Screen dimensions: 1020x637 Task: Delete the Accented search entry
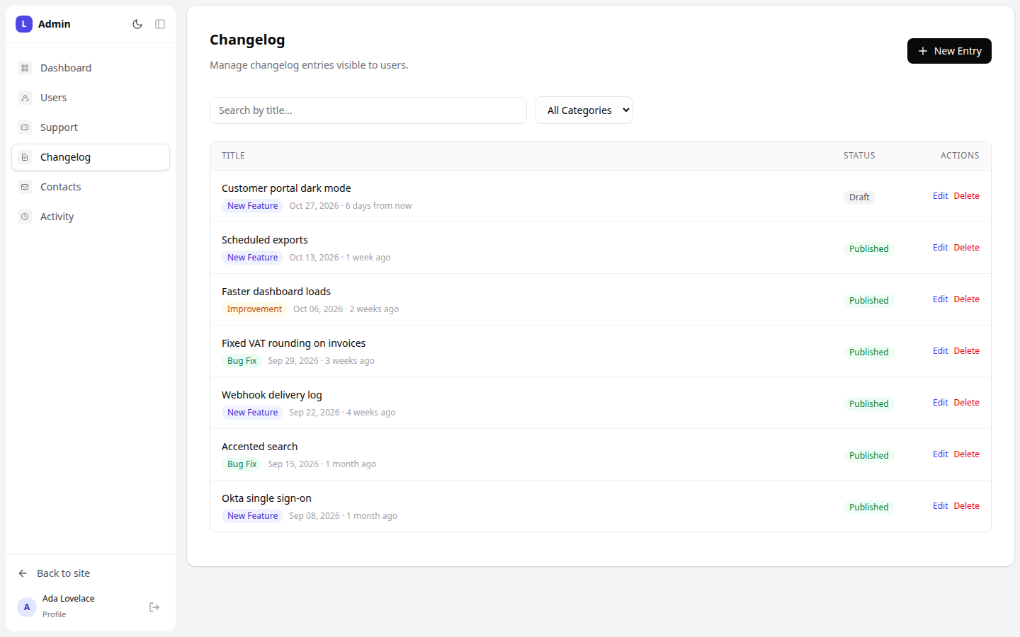pyautogui.click(x=966, y=454)
